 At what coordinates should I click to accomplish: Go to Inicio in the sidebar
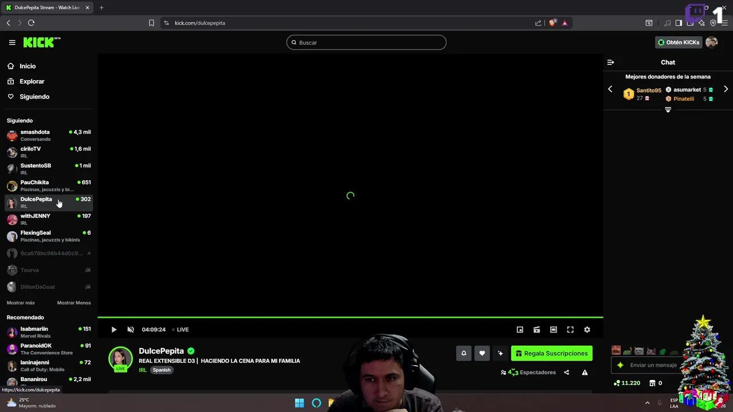point(27,66)
